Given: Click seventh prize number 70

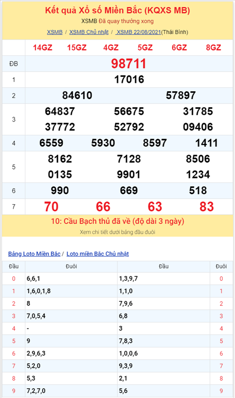Looking at the screenshot, I should 51,207.
